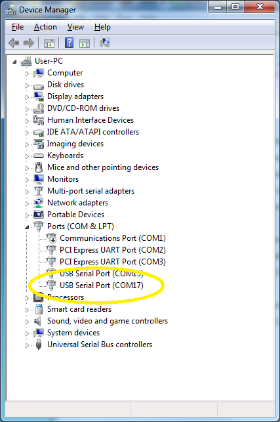This screenshot has height=422, width=280.
Task: Click the Show/Hide Action Pane toolbar icon
Action: [x=85, y=43]
